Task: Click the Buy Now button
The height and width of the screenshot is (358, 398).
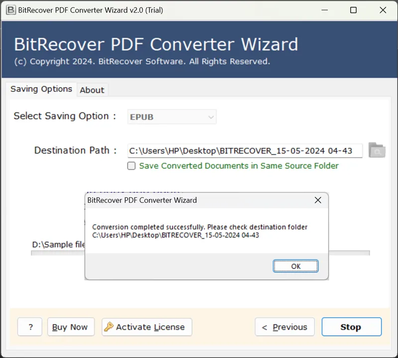Action: (x=70, y=327)
